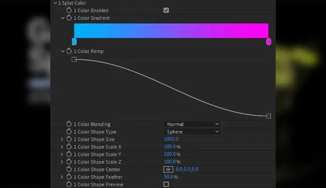
Task: Click the Color Shape Center point picker crosshair
Action: [168, 169]
